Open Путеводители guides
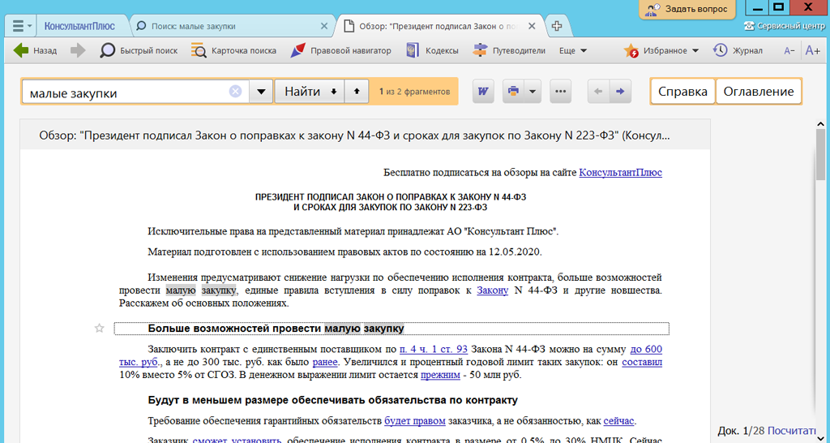Screen dimensions: 830x443 [509, 51]
